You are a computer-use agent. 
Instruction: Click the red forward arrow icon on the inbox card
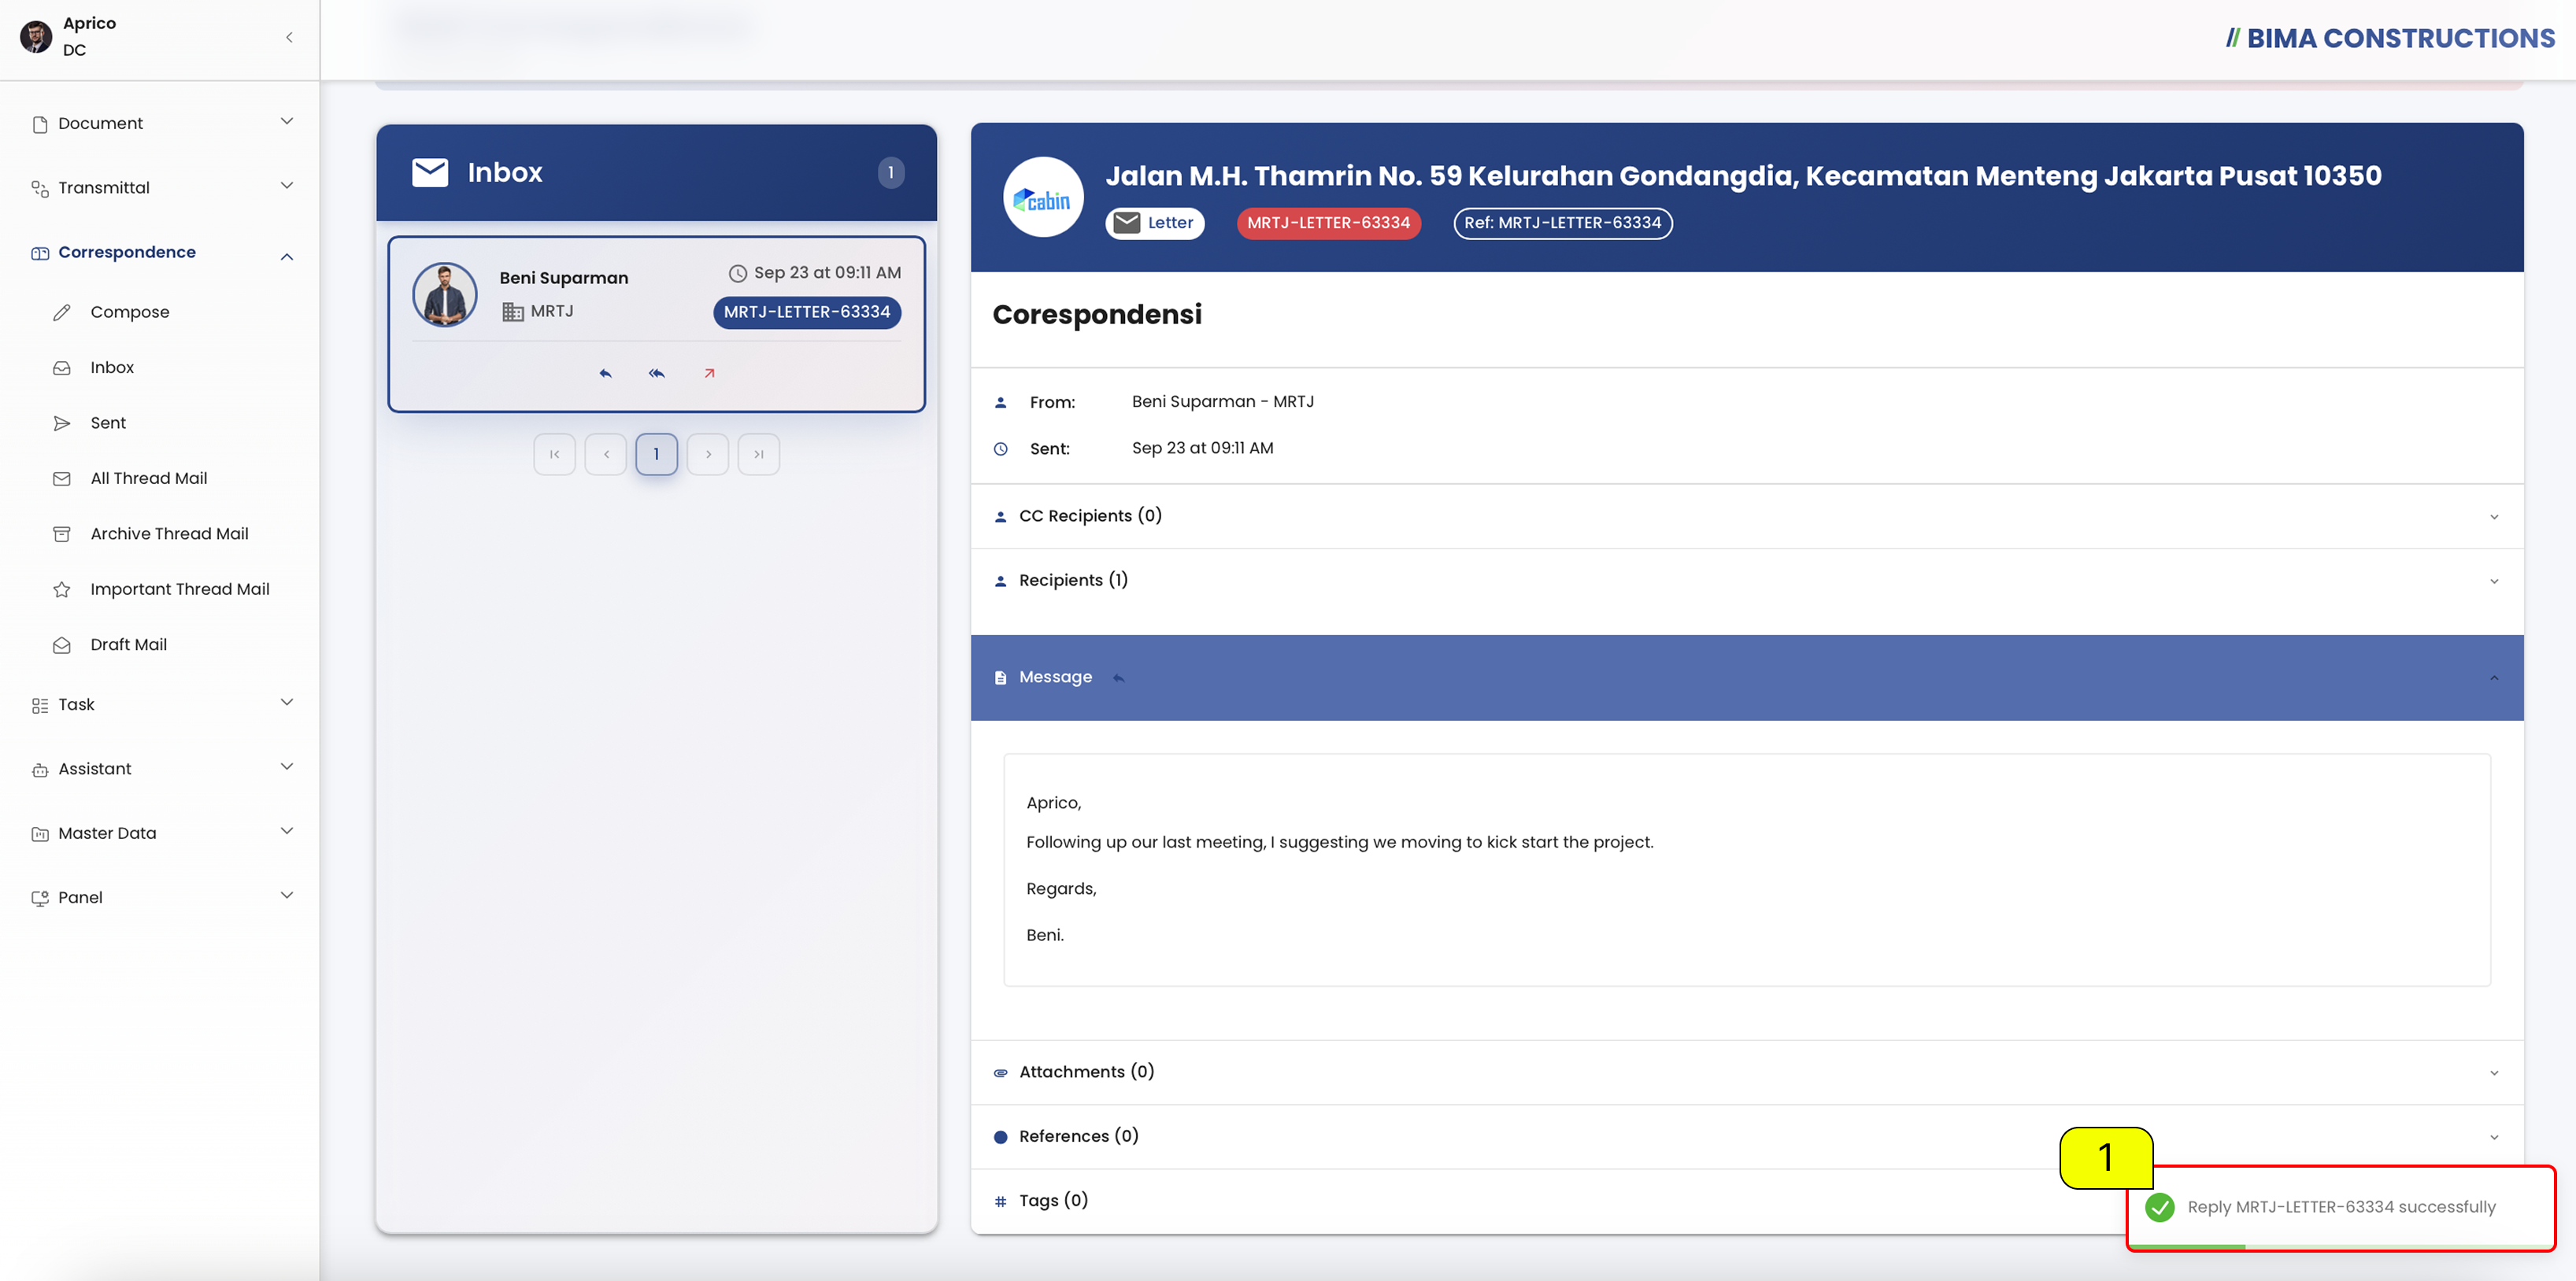709,374
